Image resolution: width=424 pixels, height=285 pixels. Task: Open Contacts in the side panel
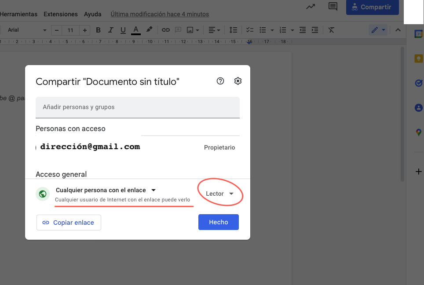419,108
